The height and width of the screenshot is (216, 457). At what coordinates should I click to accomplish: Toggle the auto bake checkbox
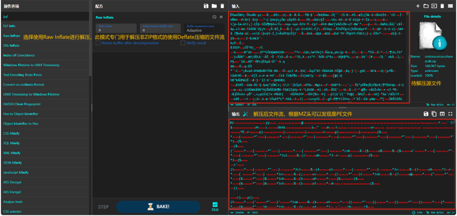215,204
